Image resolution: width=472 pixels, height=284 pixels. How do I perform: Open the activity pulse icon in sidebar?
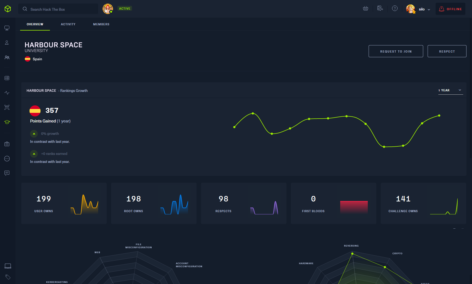coord(7,93)
